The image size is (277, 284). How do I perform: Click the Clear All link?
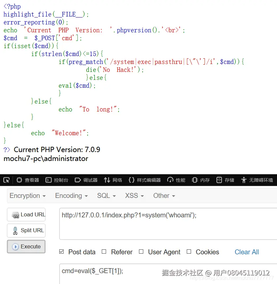pyautogui.click(x=247, y=252)
